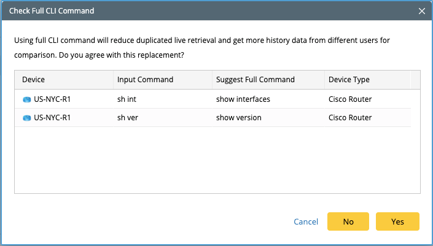Click the No button to decline
The width and height of the screenshot is (433, 246).
tap(348, 221)
